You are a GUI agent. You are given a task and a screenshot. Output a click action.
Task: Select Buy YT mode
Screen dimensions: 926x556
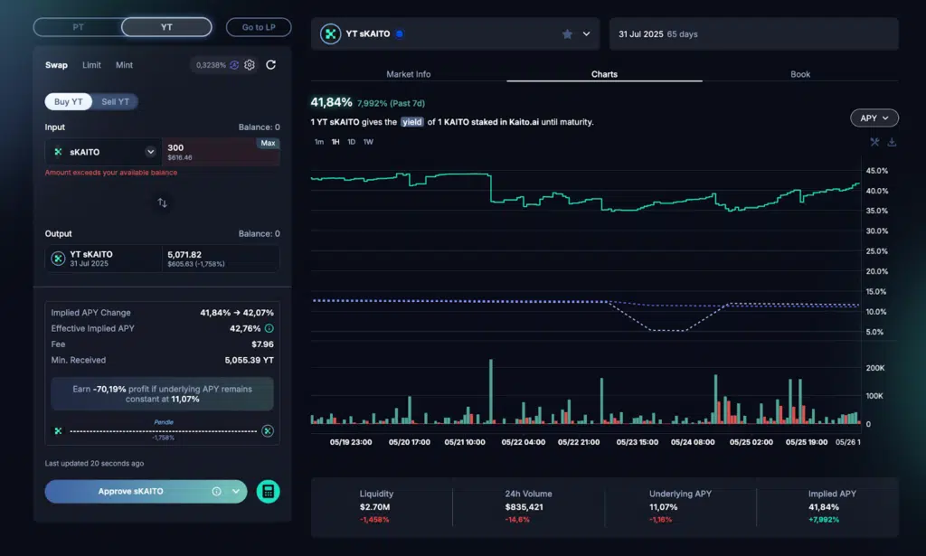[x=69, y=101]
